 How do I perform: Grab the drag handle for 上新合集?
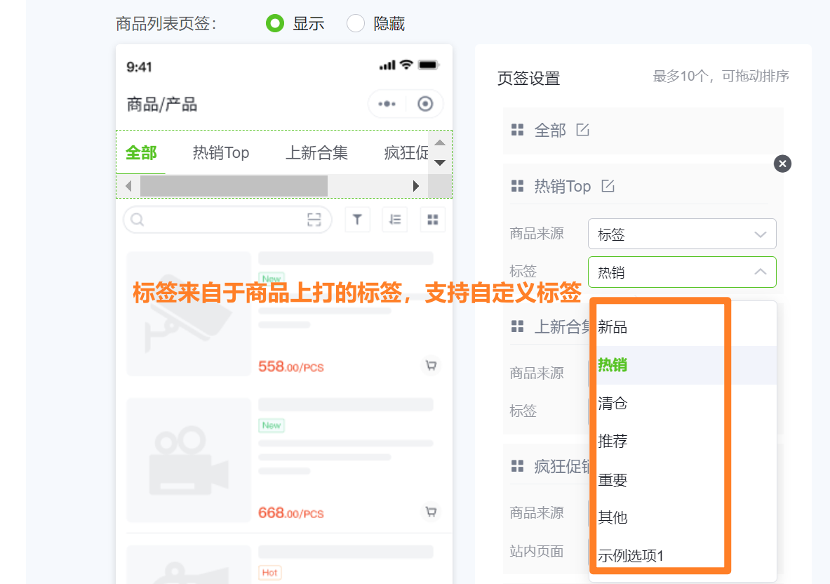[517, 326]
